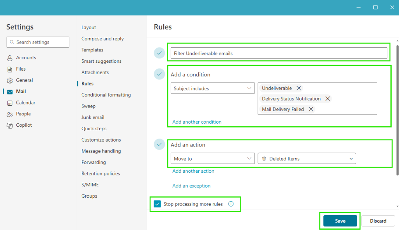Click the Search settings box

[x=38, y=42]
